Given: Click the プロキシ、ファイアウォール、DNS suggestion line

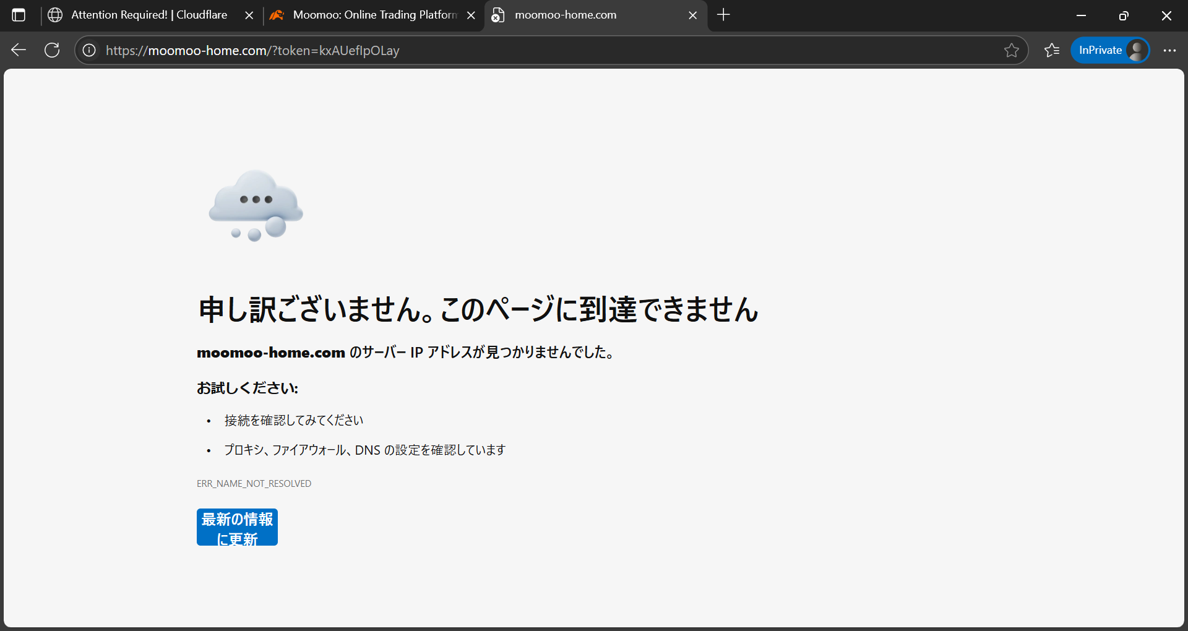Looking at the screenshot, I should coord(364,450).
